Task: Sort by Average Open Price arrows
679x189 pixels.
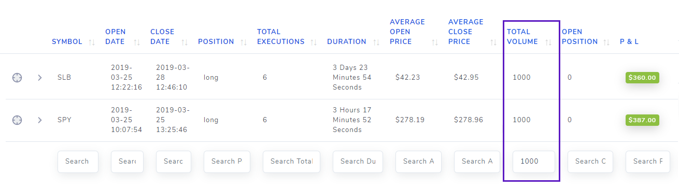Action: pyautogui.click(x=435, y=42)
